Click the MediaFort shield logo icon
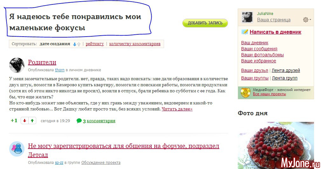321x169 pixels. tap(245, 92)
